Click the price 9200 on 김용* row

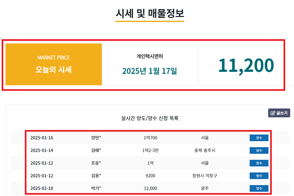point(151,175)
